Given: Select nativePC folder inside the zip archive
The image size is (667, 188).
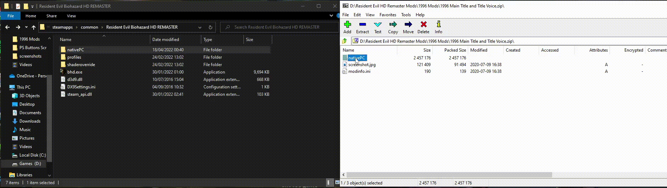Looking at the screenshot, I should (x=357, y=58).
